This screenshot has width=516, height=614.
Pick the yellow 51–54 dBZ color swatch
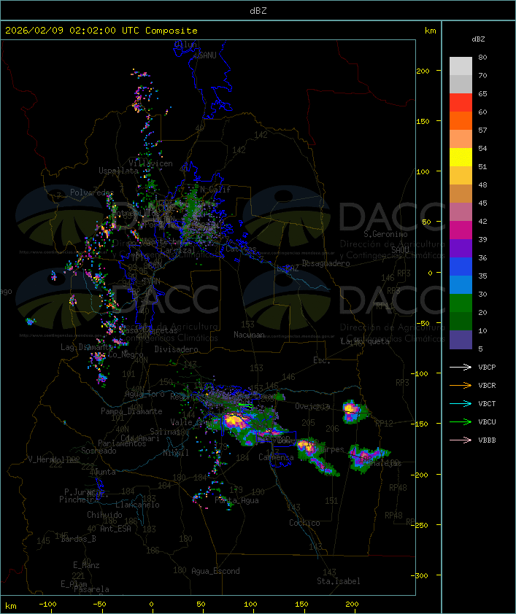tap(461, 158)
